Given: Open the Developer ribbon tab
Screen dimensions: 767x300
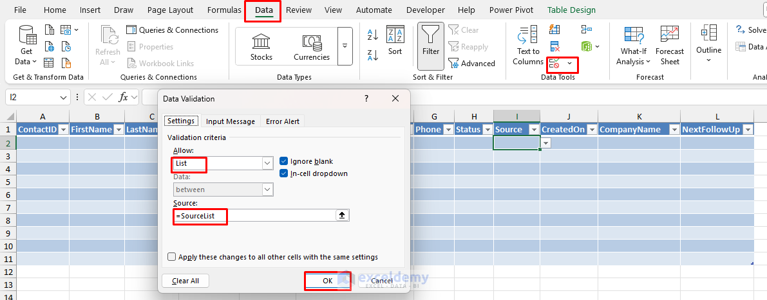Looking at the screenshot, I should click(426, 10).
